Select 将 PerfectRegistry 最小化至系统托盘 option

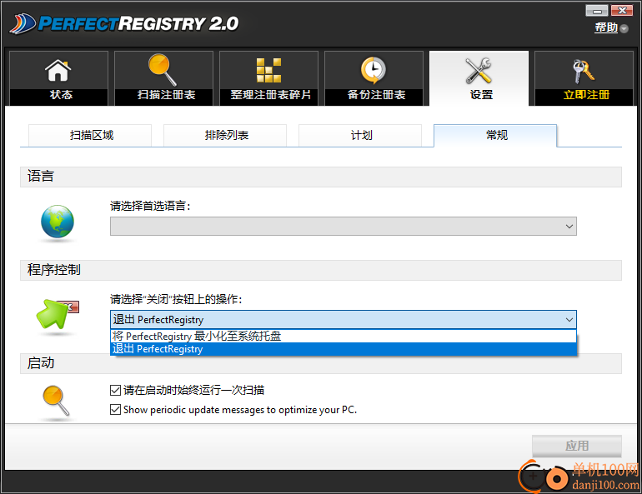click(x=344, y=337)
